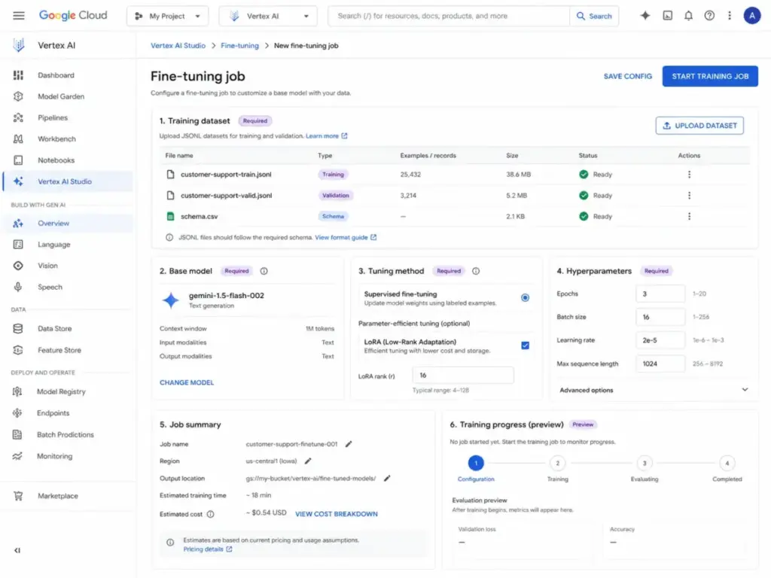
Task: Click the Tuning method info icon
Action: coord(476,271)
